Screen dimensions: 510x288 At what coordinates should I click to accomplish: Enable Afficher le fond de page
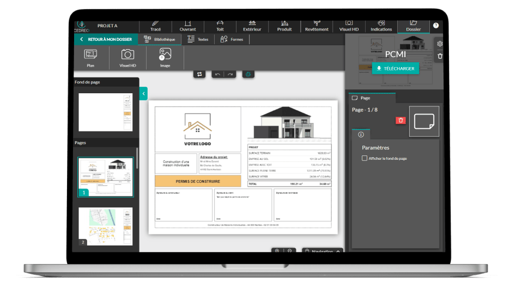[x=365, y=159]
